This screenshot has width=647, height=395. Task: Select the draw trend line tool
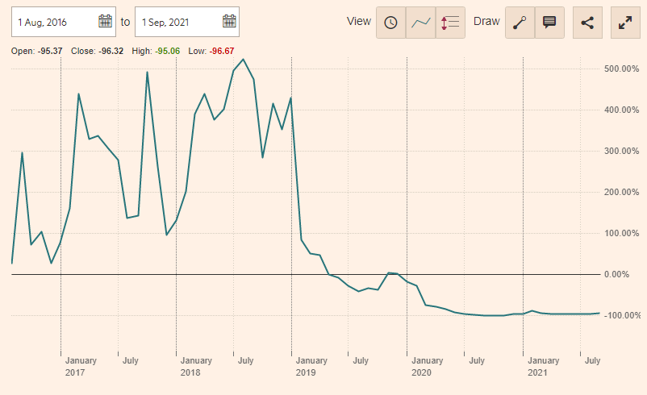coord(520,23)
